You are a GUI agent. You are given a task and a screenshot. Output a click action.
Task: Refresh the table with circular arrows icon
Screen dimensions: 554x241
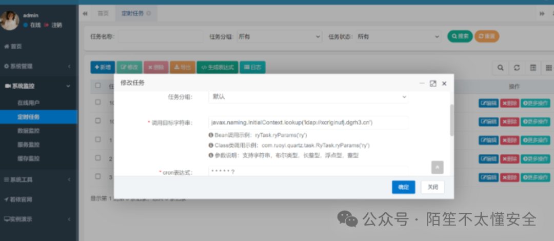point(517,68)
